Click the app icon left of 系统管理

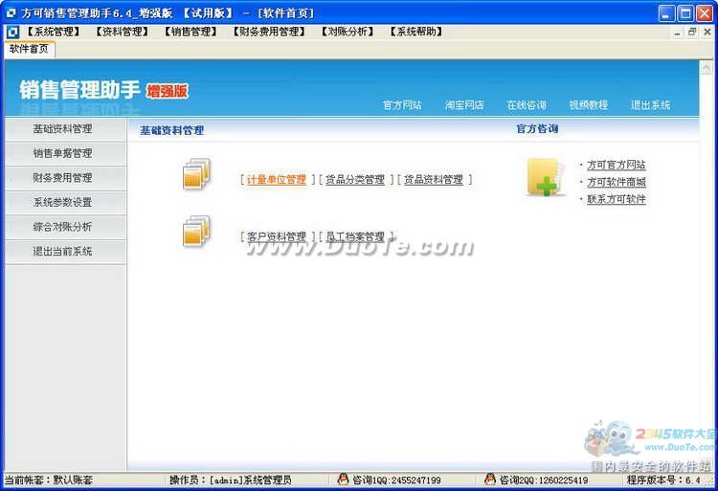(x=12, y=32)
